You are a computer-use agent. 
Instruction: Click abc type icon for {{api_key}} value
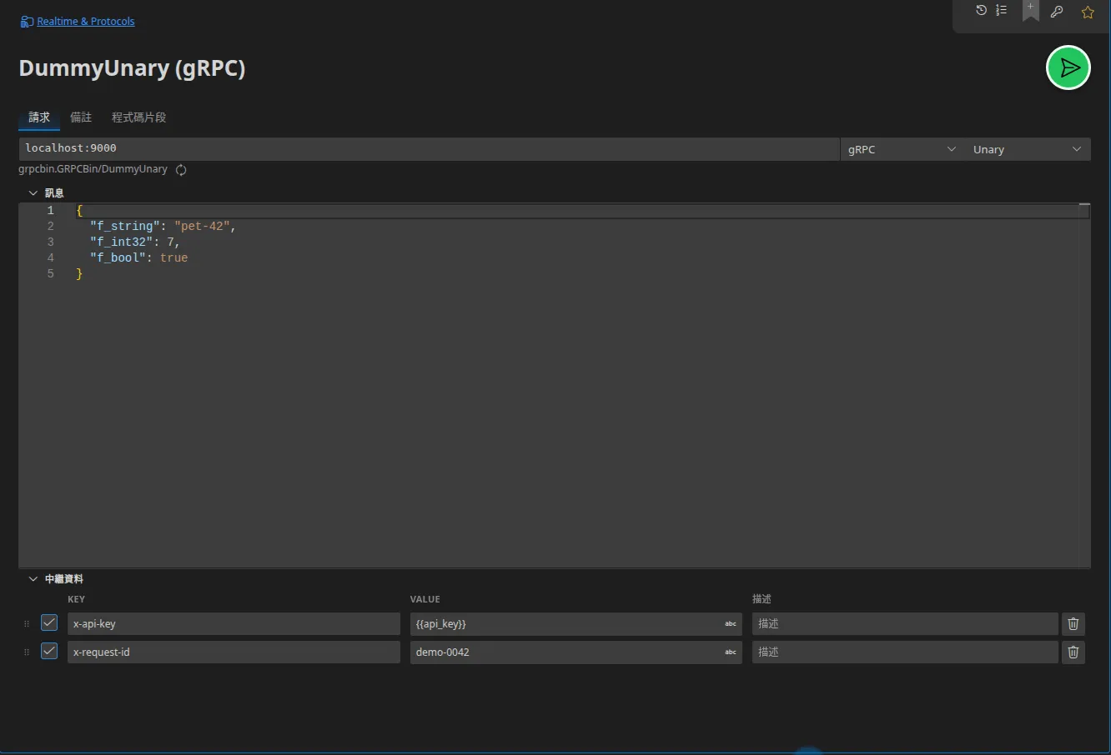coord(731,624)
